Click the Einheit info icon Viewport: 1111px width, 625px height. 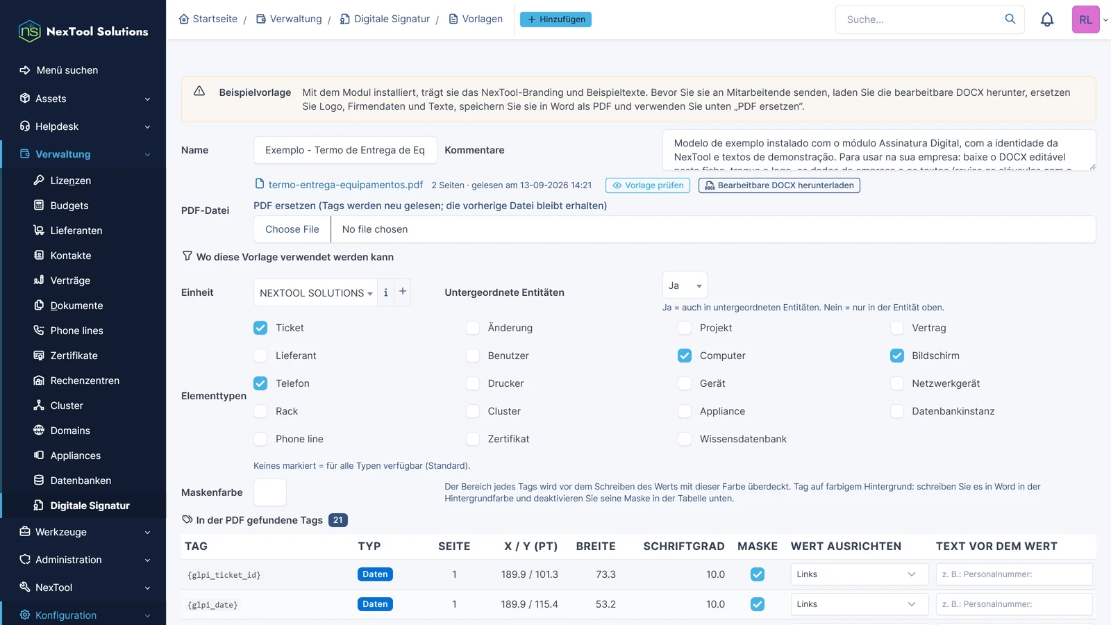click(385, 292)
